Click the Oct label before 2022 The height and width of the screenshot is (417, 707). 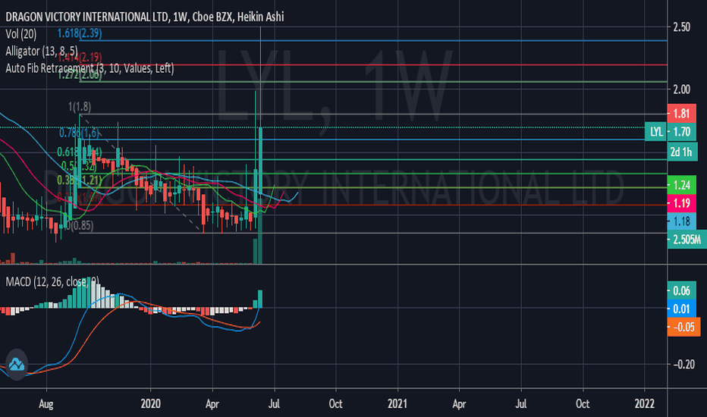point(583,403)
